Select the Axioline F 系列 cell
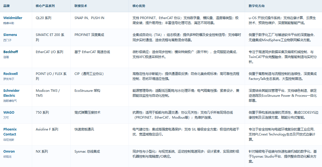 click(47, 129)
